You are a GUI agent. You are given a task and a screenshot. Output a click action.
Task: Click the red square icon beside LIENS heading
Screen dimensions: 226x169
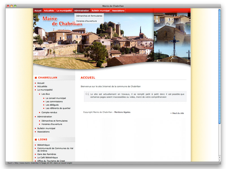point(36,139)
